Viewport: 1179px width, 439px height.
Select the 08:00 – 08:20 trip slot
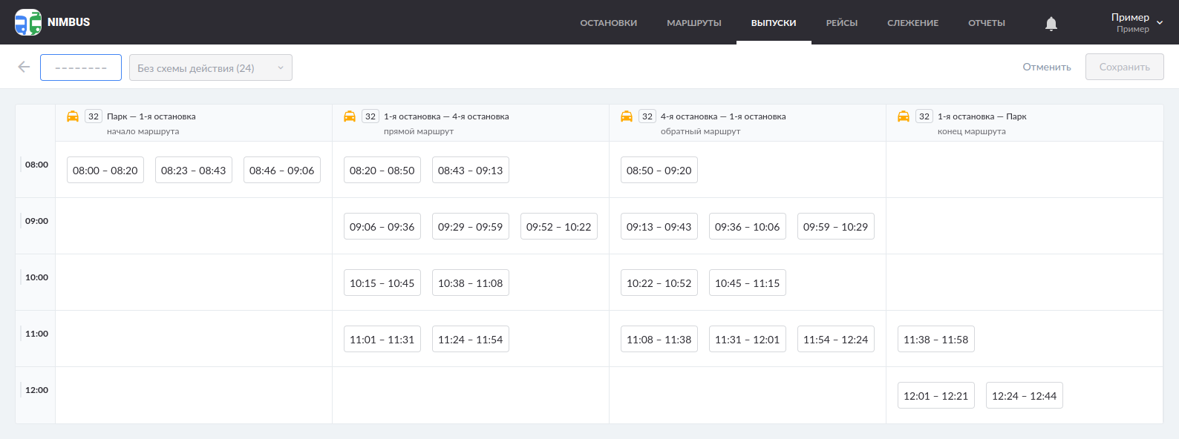105,171
